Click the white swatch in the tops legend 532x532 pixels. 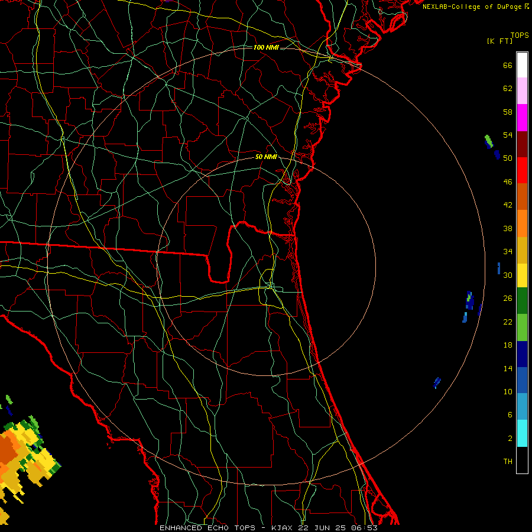point(522,65)
